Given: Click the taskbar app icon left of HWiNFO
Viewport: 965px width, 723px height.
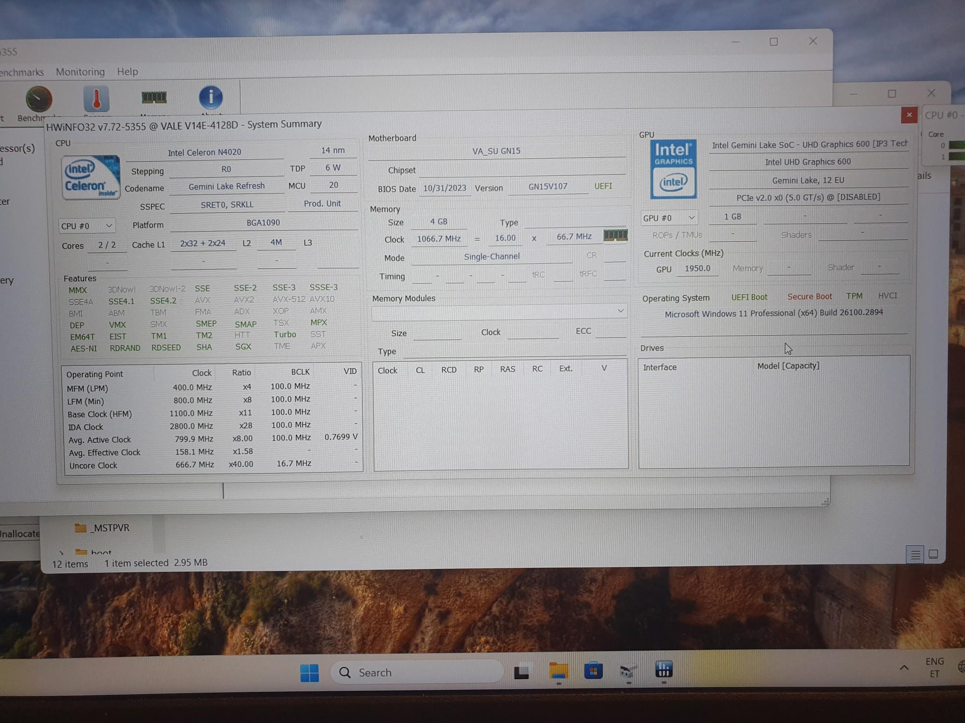Looking at the screenshot, I should (629, 670).
